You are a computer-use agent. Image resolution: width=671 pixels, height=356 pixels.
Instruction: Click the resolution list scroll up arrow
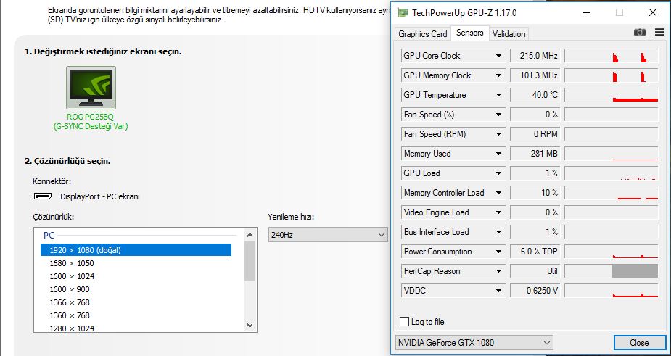(250, 234)
